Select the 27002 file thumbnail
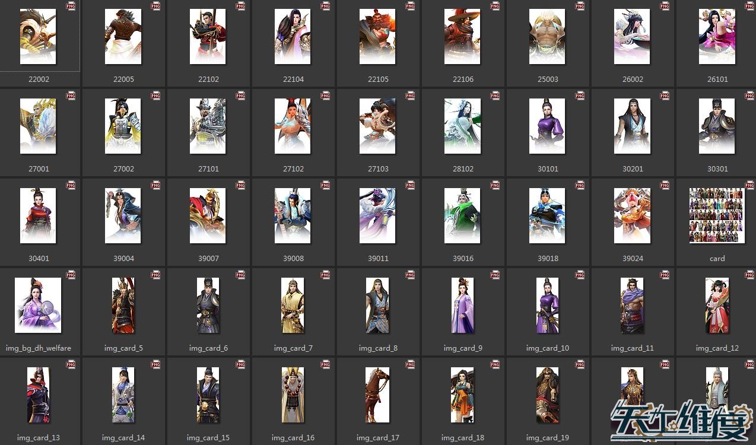 click(x=123, y=126)
